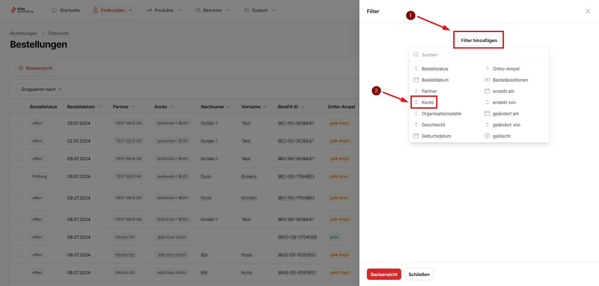This screenshot has height=286, width=599.
Task: Click the Startseite home icon
Action: (x=54, y=10)
